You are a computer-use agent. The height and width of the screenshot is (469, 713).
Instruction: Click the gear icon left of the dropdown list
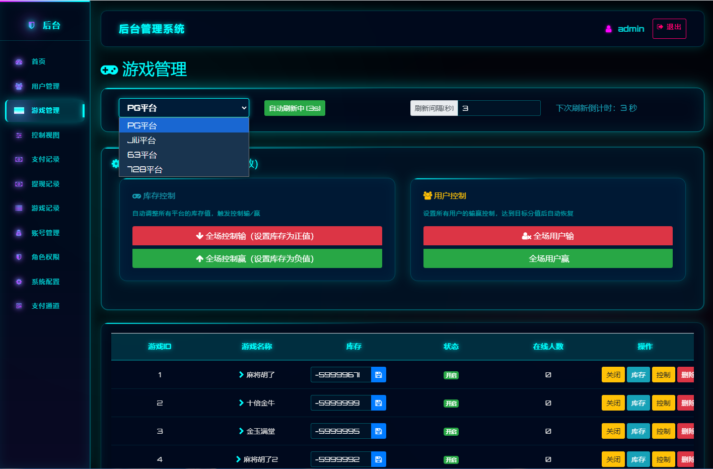(115, 164)
